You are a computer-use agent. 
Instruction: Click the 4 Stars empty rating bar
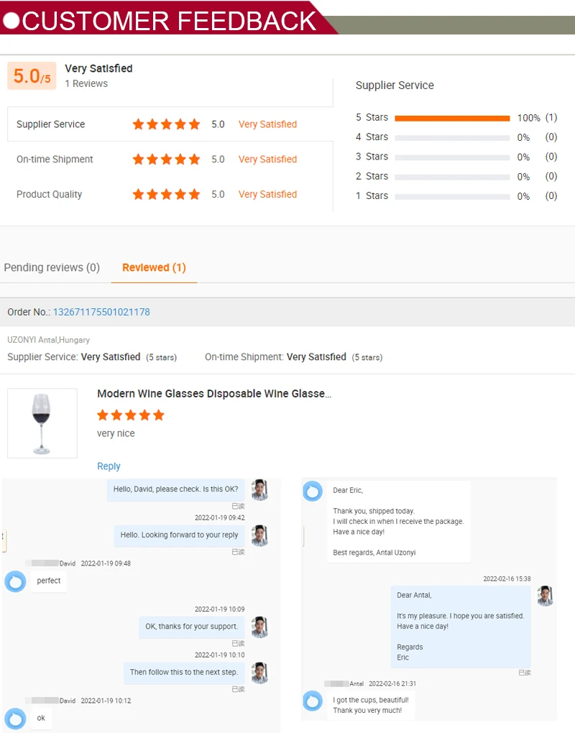pos(452,137)
